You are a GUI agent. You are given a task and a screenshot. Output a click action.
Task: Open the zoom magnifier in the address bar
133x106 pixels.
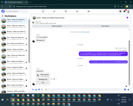[x=118, y=7]
